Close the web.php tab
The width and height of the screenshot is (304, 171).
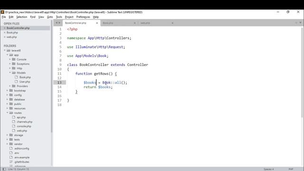(172, 23)
